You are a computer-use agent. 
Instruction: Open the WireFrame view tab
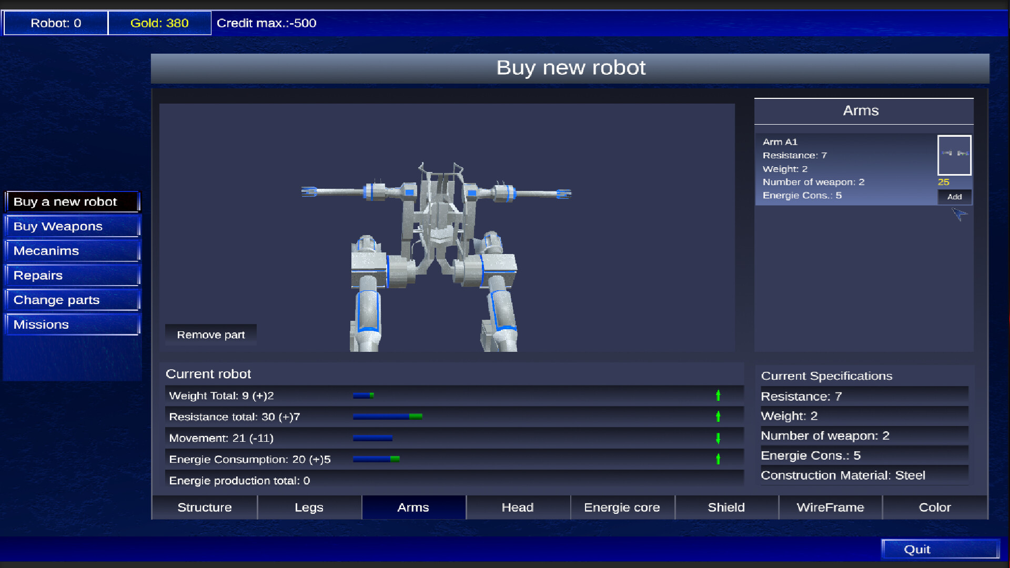coord(830,507)
